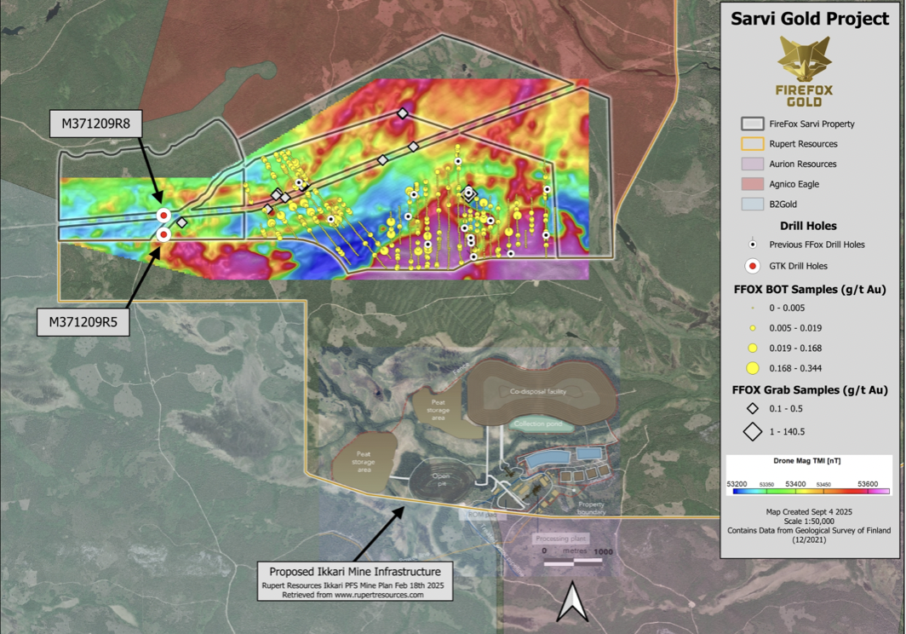Click the Agnico Eagle red swatch
This screenshot has width=906, height=634.
(753, 184)
